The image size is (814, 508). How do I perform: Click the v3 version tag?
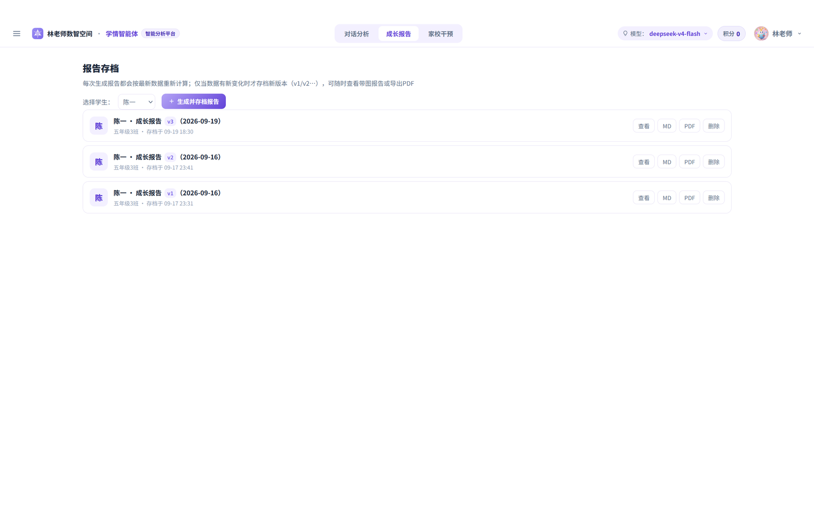click(x=170, y=121)
